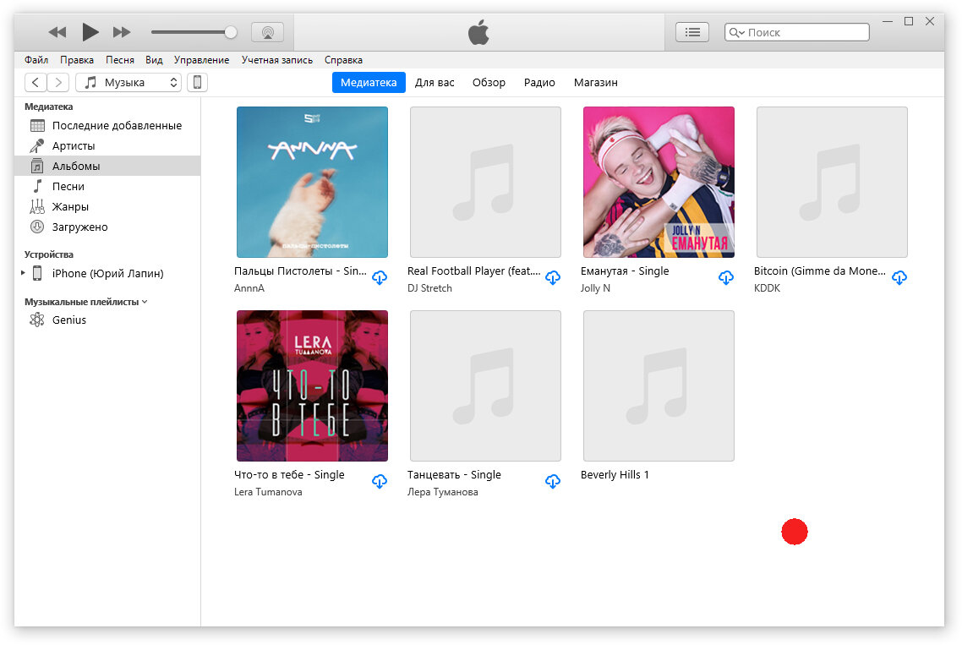Click the AnnnA artist name

point(249,287)
